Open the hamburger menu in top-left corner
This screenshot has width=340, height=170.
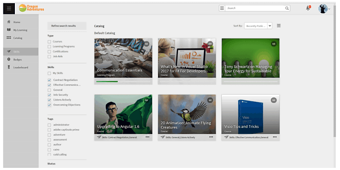point(9,8)
